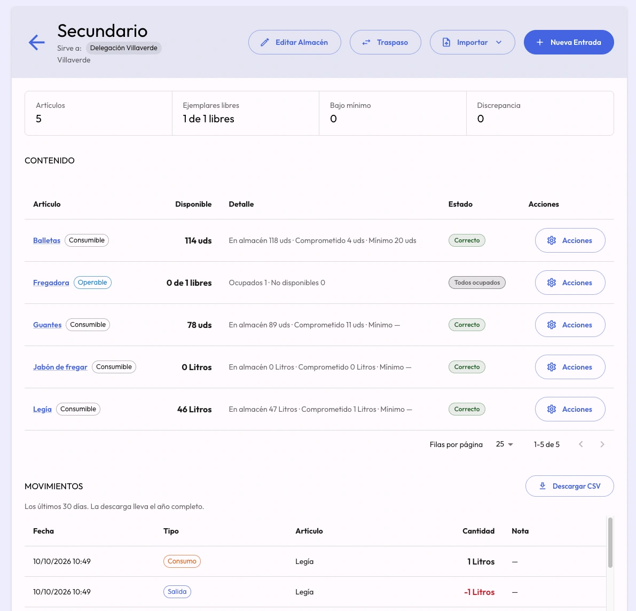Go to next page of contents
This screenshot has height=611, width=636.
[x=602, y=444]
